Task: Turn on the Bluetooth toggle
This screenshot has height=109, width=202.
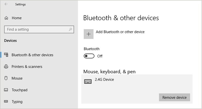Action: [x=89, y=56]
